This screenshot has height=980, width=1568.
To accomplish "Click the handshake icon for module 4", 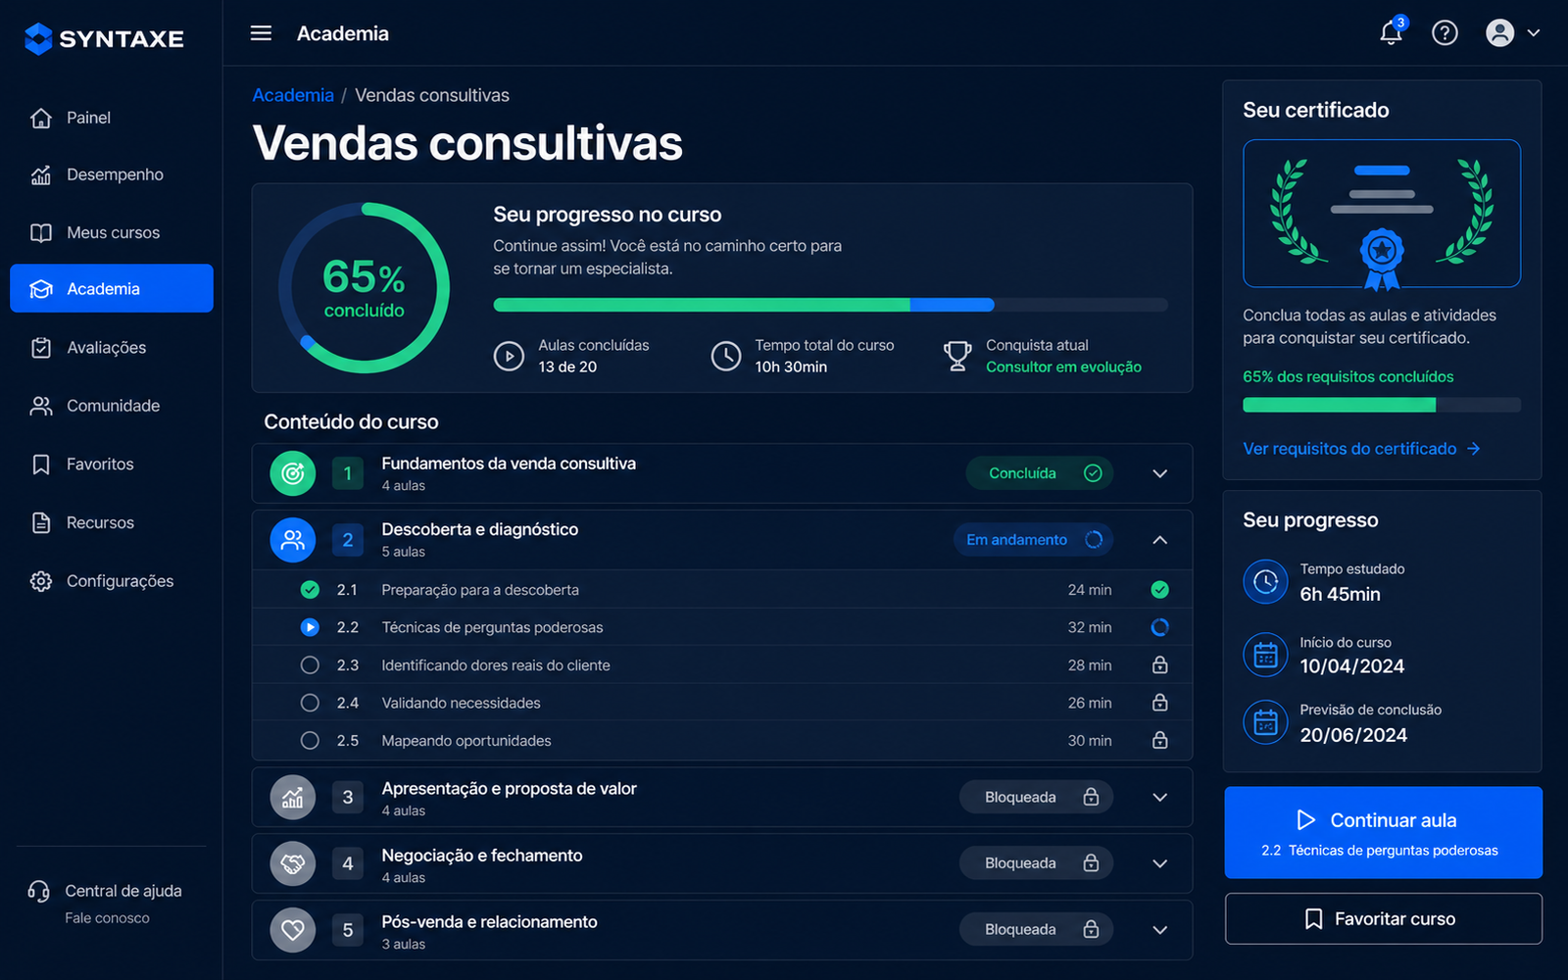I will [x=293, y=863].
